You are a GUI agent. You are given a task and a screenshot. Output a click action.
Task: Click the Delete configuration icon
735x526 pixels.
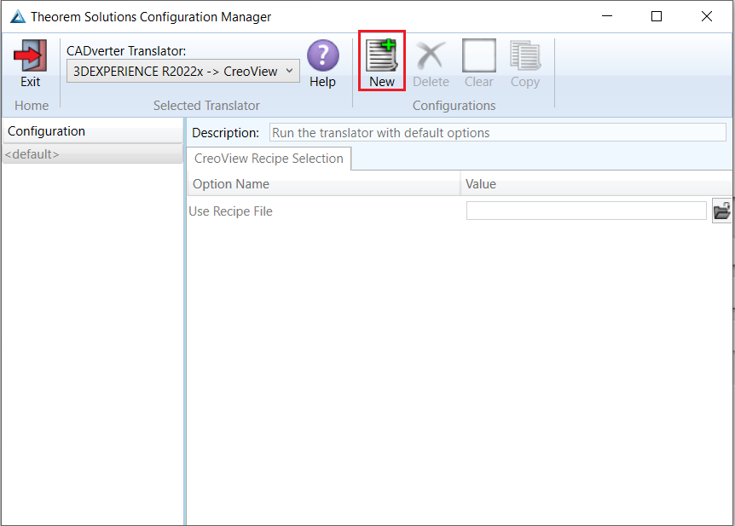431,55
